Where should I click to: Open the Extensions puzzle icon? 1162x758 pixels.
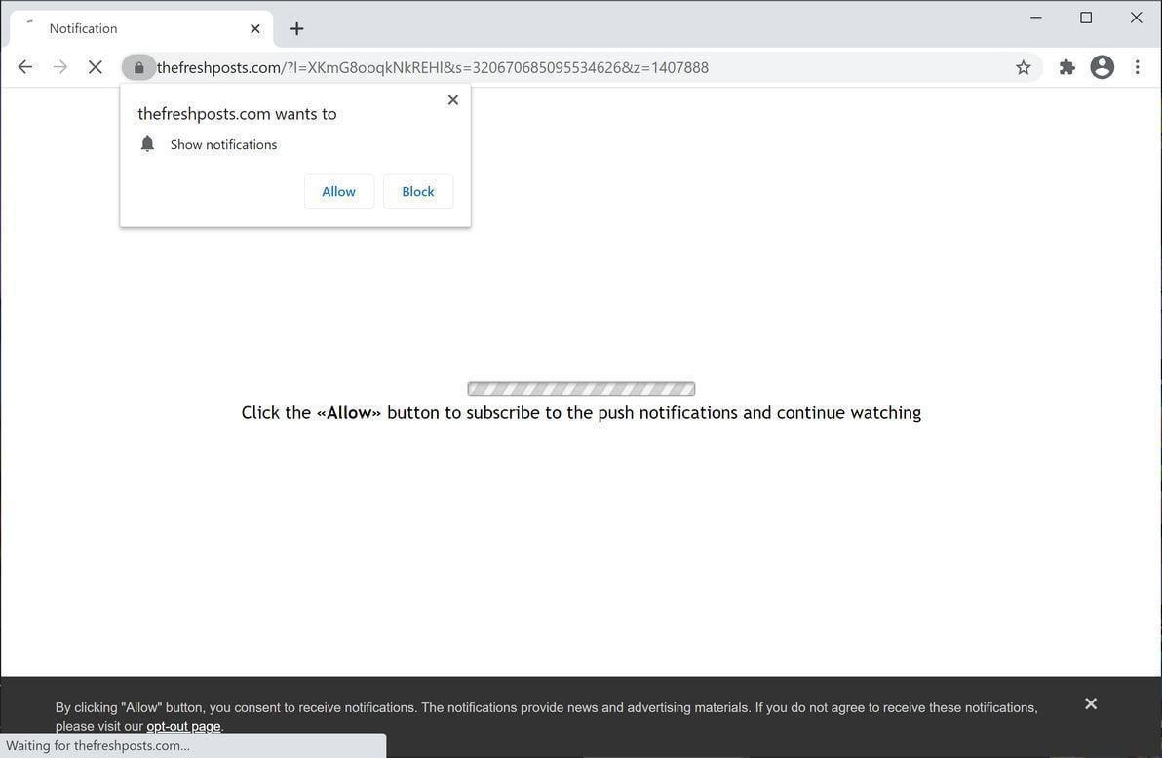1066,67
